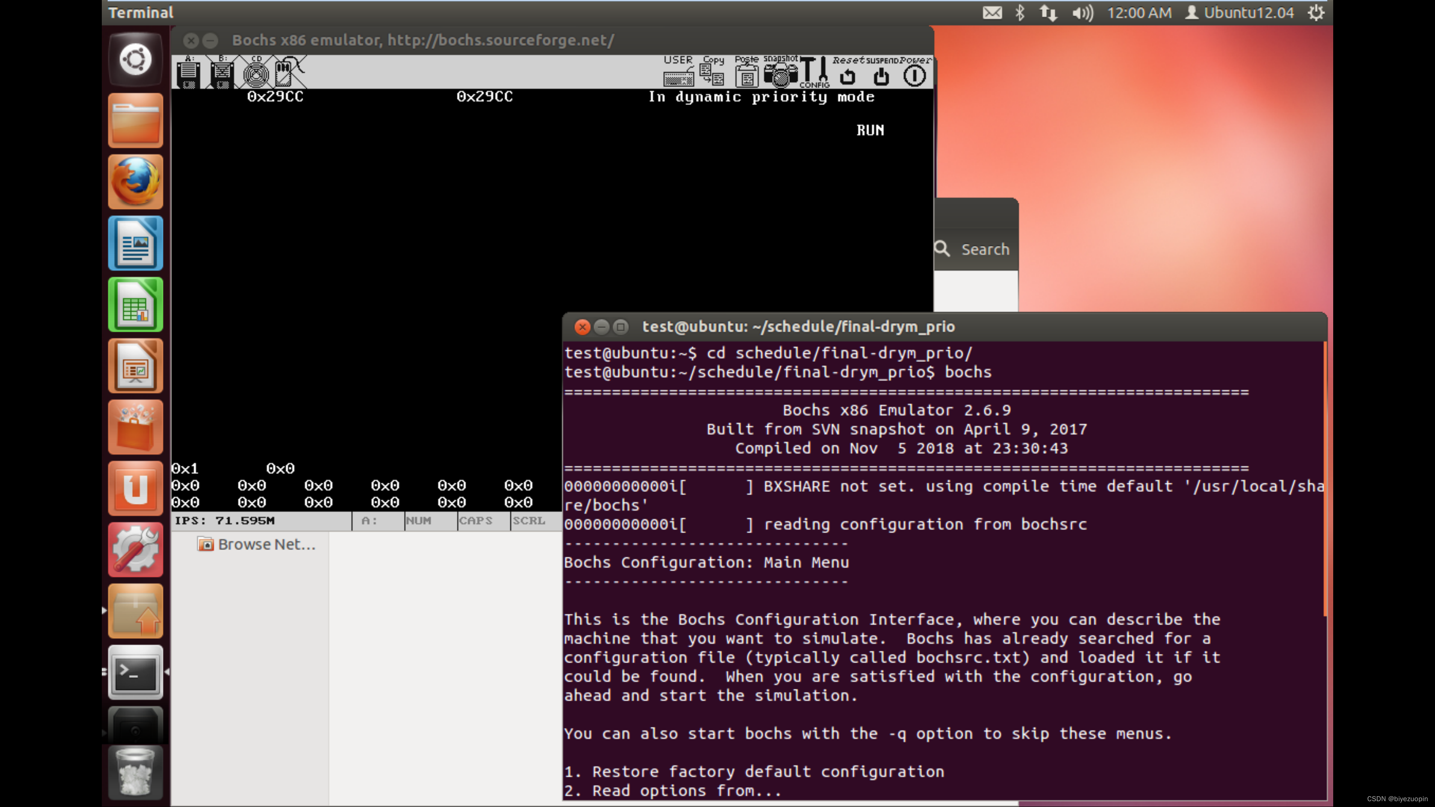
Task: Click the Terminal application menu title
Action: tap(140, 12)
